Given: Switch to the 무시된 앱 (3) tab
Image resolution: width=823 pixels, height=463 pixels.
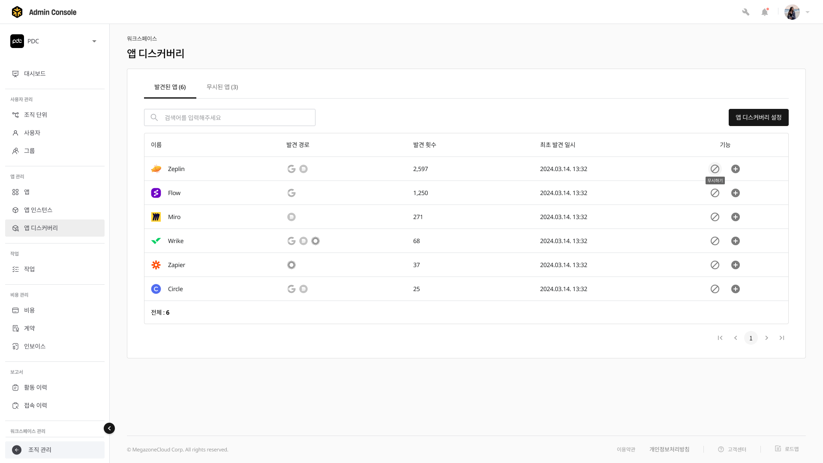Looking at the screenshot, I should [x=222, y=87].
